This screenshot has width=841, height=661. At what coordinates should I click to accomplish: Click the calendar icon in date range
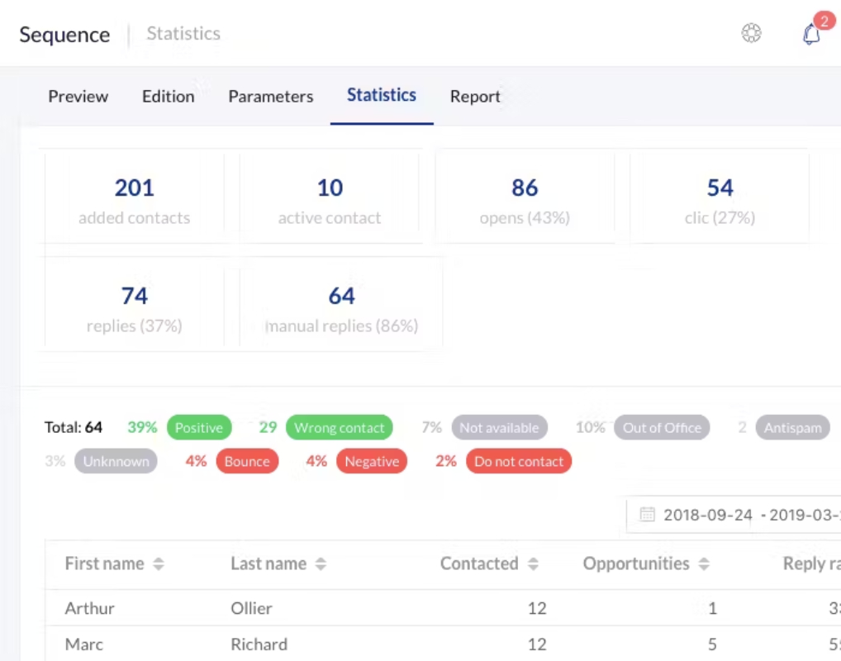(x=647, y=514)
